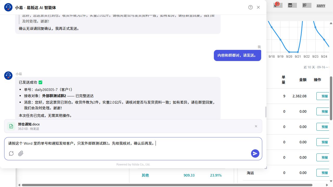Viewport: 333px width, 187px height.
Task: Click the 预报 button in the 2,382.08 row
Action: coord(325,96)
